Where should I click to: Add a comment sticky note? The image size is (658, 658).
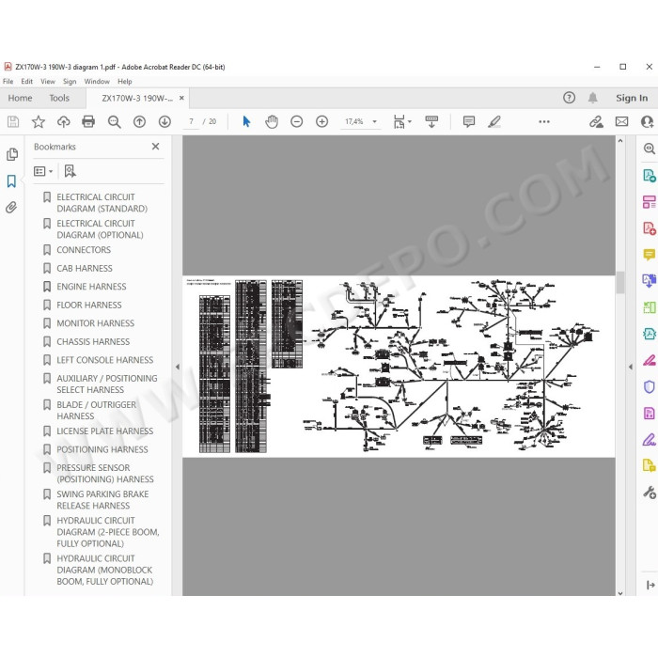469,121
